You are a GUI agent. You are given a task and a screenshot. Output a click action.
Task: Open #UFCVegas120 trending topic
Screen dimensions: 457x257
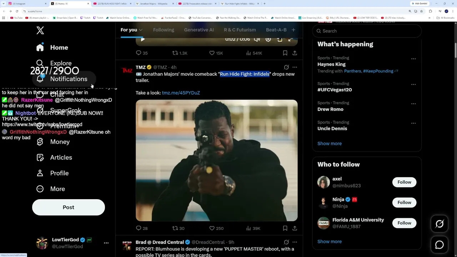click(x=335, y=90)
